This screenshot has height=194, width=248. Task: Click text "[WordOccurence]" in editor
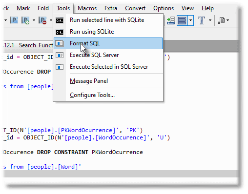click(121, 138)
